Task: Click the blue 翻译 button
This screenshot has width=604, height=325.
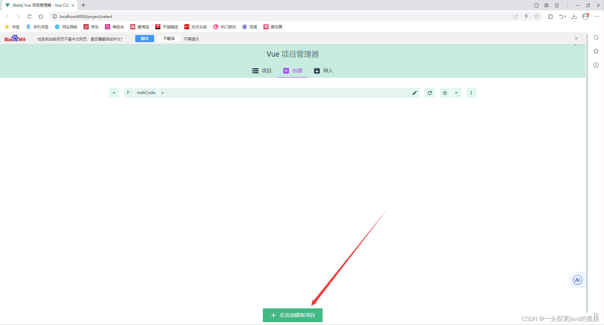Action: coord(145,39)
